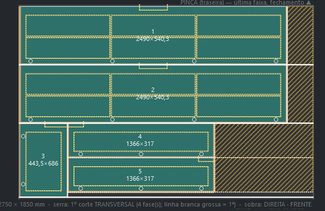This screenshot has width=325, height=211.
Task: Click the upper circle marker on piece 3
Action: (x=23, y=136)
